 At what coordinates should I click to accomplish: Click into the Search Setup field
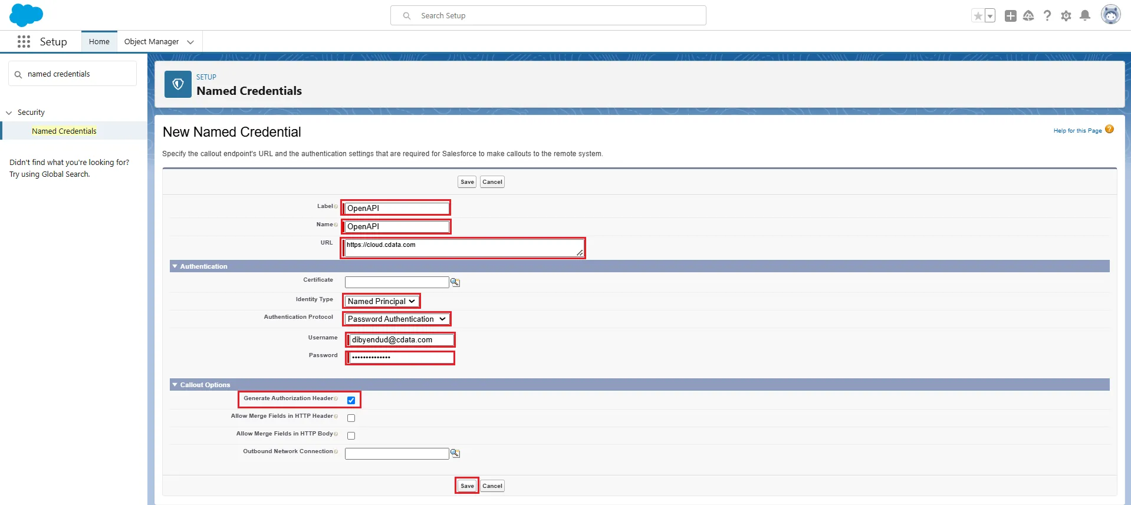[x=548, y=16]
